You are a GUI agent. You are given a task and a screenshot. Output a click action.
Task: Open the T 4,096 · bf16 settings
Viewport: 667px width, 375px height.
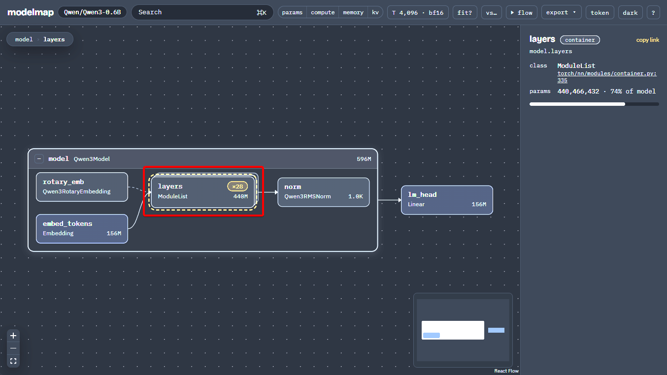(x=418, y=12)
